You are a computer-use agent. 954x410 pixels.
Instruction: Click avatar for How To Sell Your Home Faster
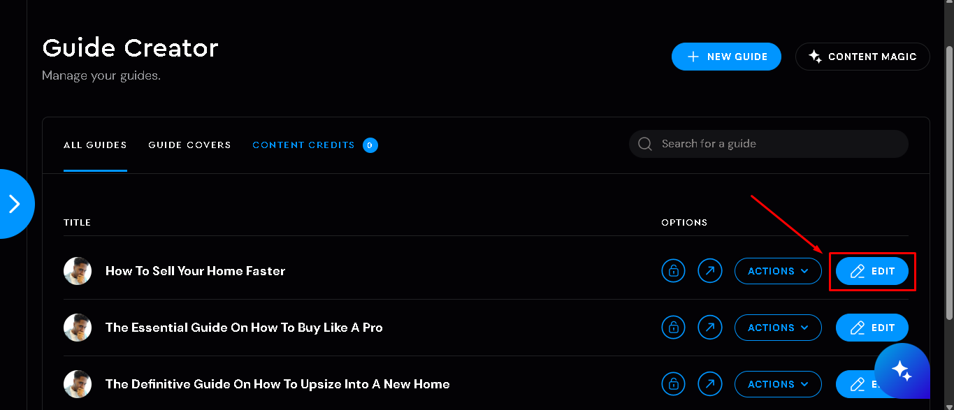[x=77, y=271]
